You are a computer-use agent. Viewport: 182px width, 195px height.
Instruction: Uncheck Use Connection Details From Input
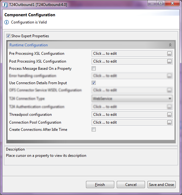[x=94, y=83]
